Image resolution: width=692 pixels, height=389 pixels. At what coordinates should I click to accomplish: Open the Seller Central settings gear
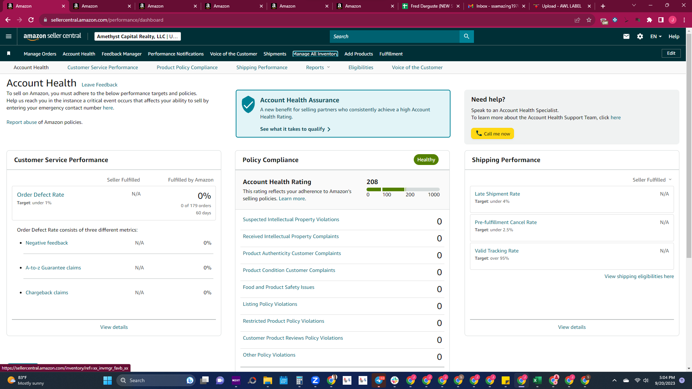[640, 36]
